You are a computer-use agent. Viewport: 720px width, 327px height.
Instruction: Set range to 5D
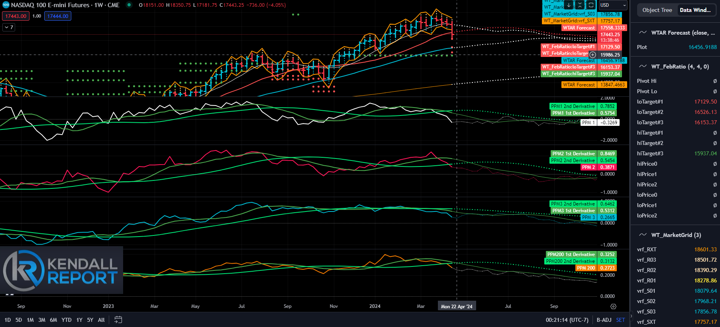point(19,320)
